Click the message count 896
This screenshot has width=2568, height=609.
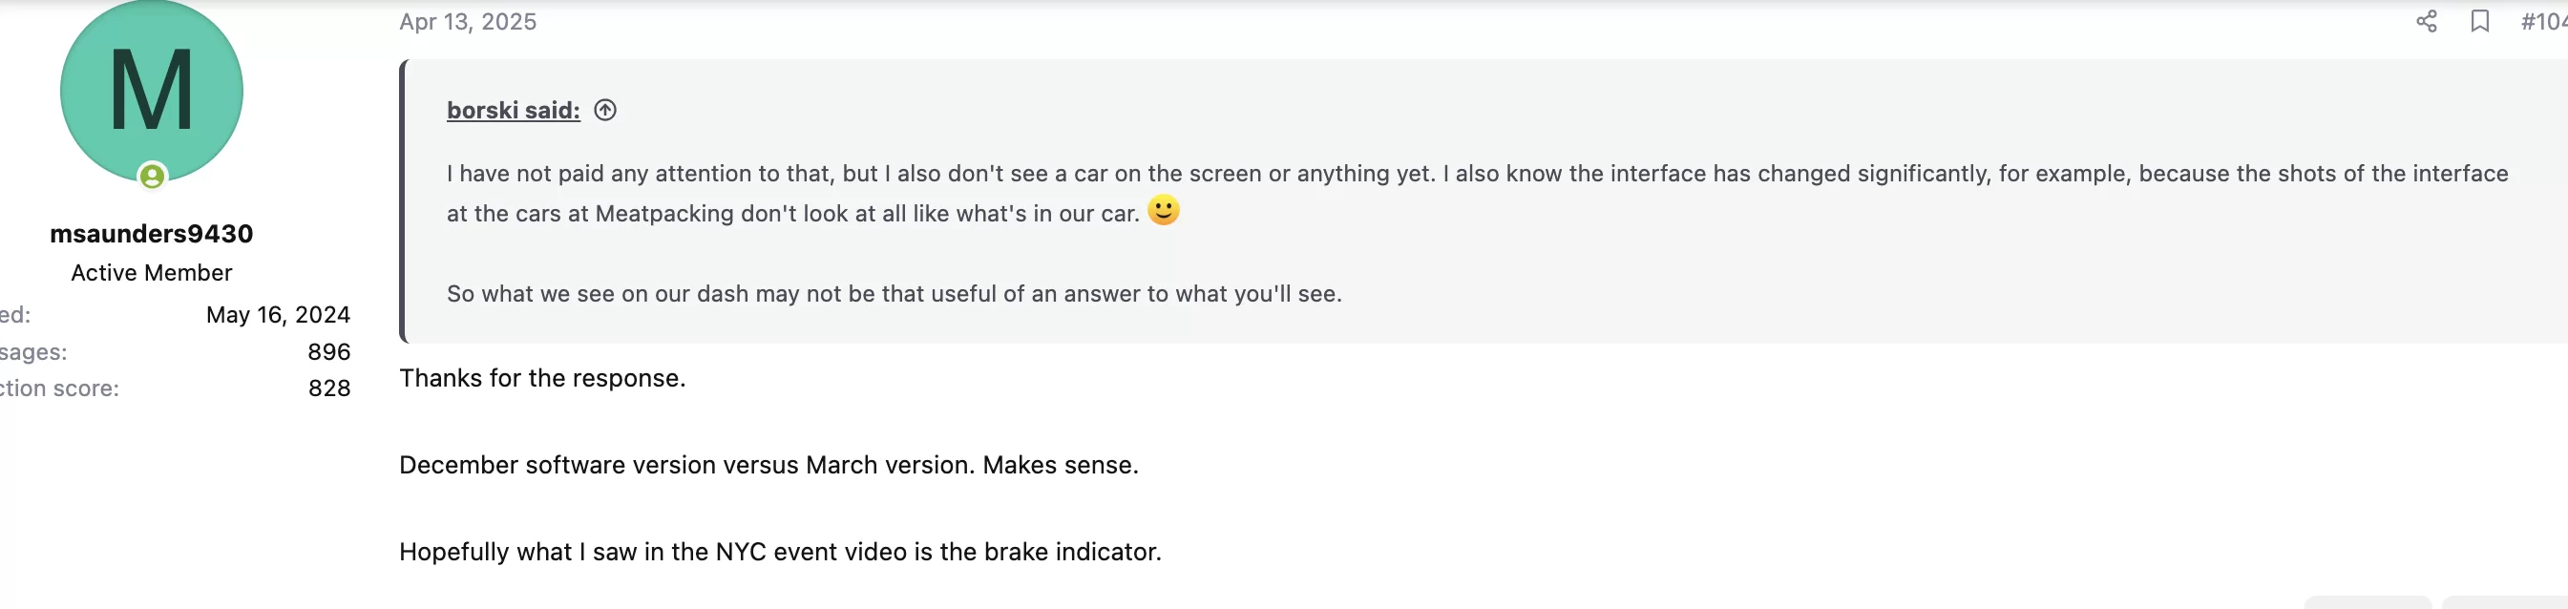(329, 351)
